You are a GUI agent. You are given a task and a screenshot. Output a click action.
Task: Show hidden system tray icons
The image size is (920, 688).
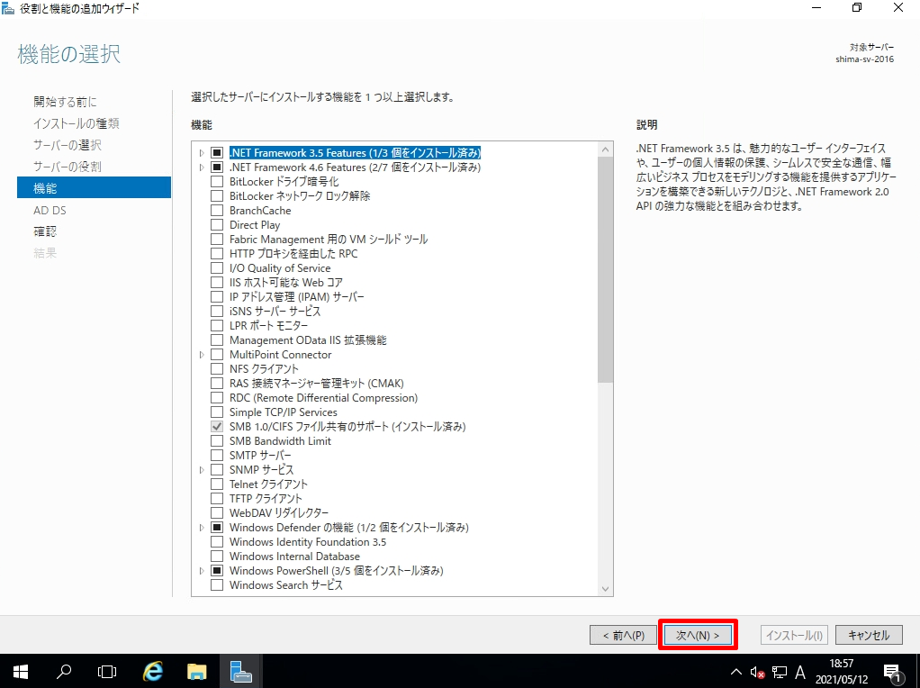click(735, 672)
